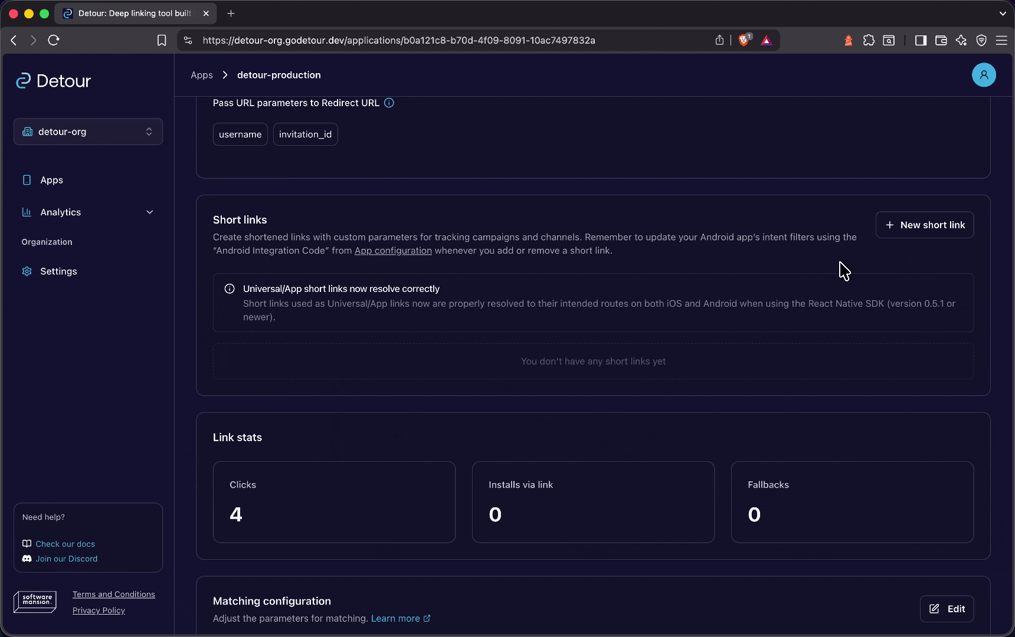Go to Apps in sidebar
Image resolution: width=1015 pixels, height=637 pixels.
(x=51, y=180)
